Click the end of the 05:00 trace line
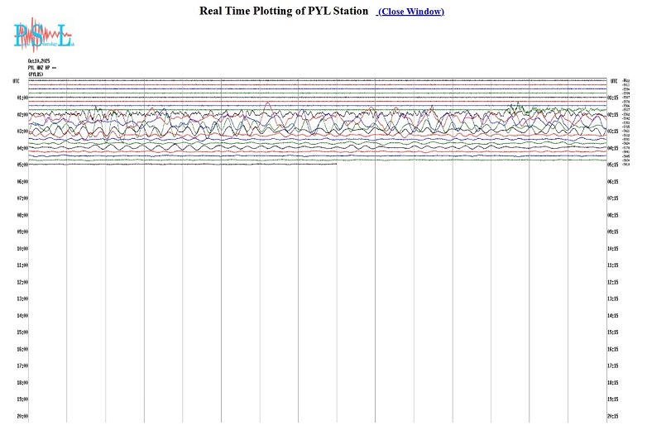The image size is (647, 435). coord(336,164)
